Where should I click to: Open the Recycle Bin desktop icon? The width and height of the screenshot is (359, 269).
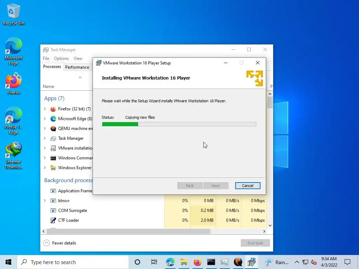click(13, 14)
